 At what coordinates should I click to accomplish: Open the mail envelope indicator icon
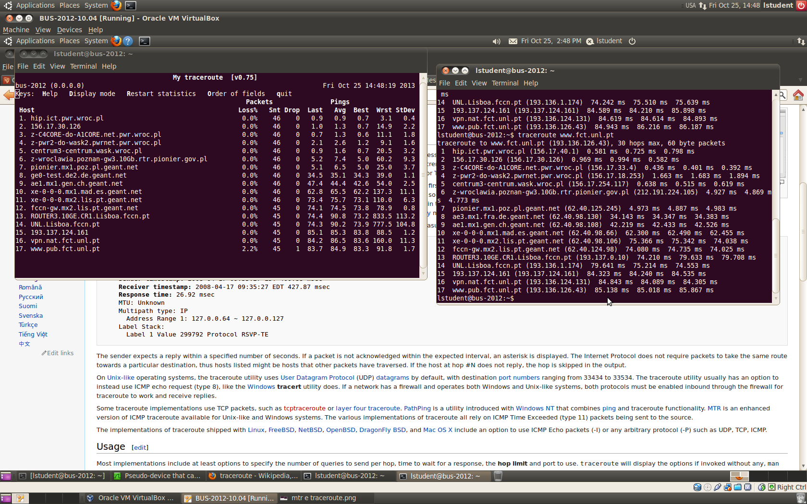[x=513, y=41]
